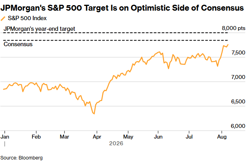The image size is (252, 165).
Task: Click the 7,000 y-axis label
Action: pos(238,77)
